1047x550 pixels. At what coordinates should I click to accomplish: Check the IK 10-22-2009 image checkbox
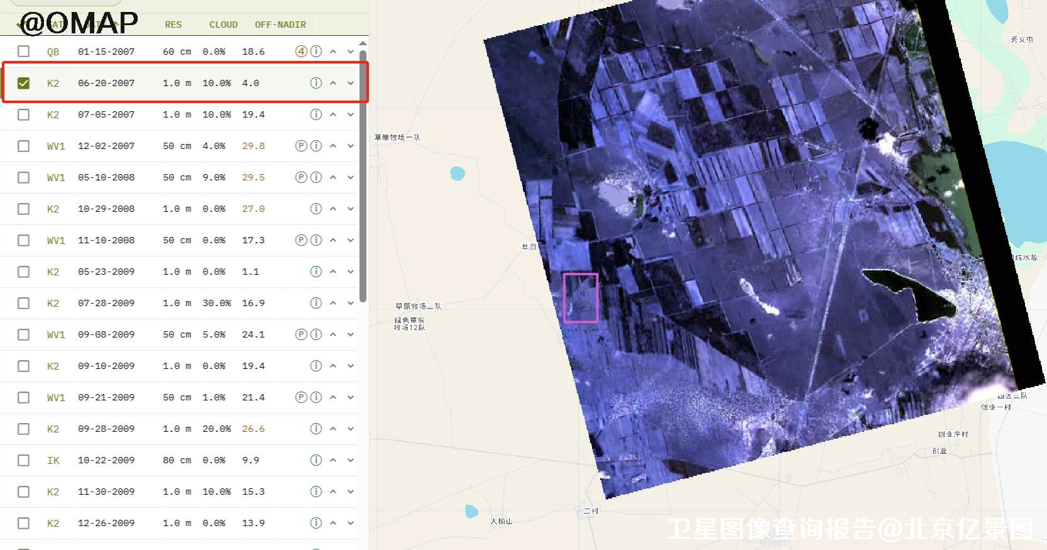point(23,460)
